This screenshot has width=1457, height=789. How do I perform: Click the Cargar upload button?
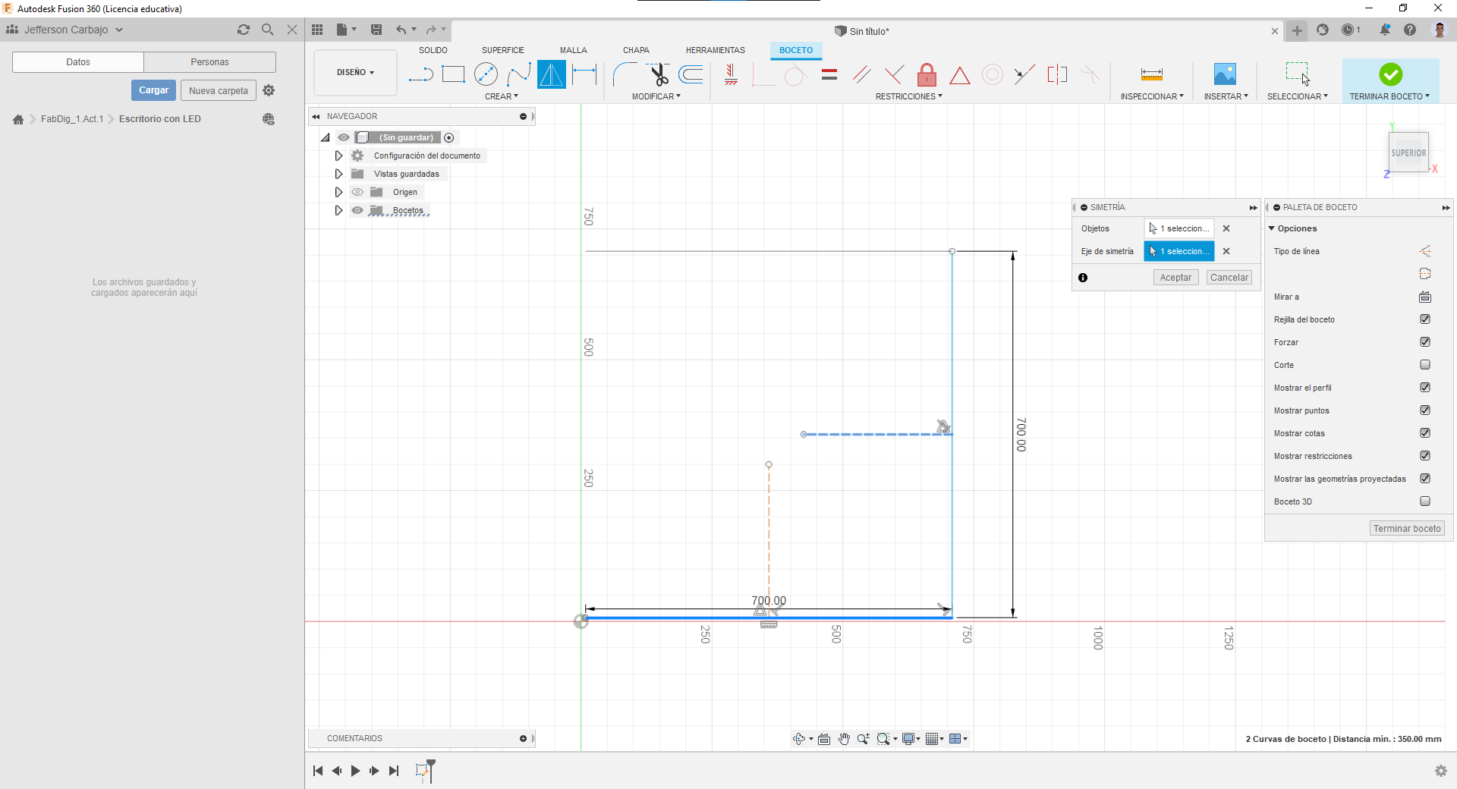[x=153, y=90]
